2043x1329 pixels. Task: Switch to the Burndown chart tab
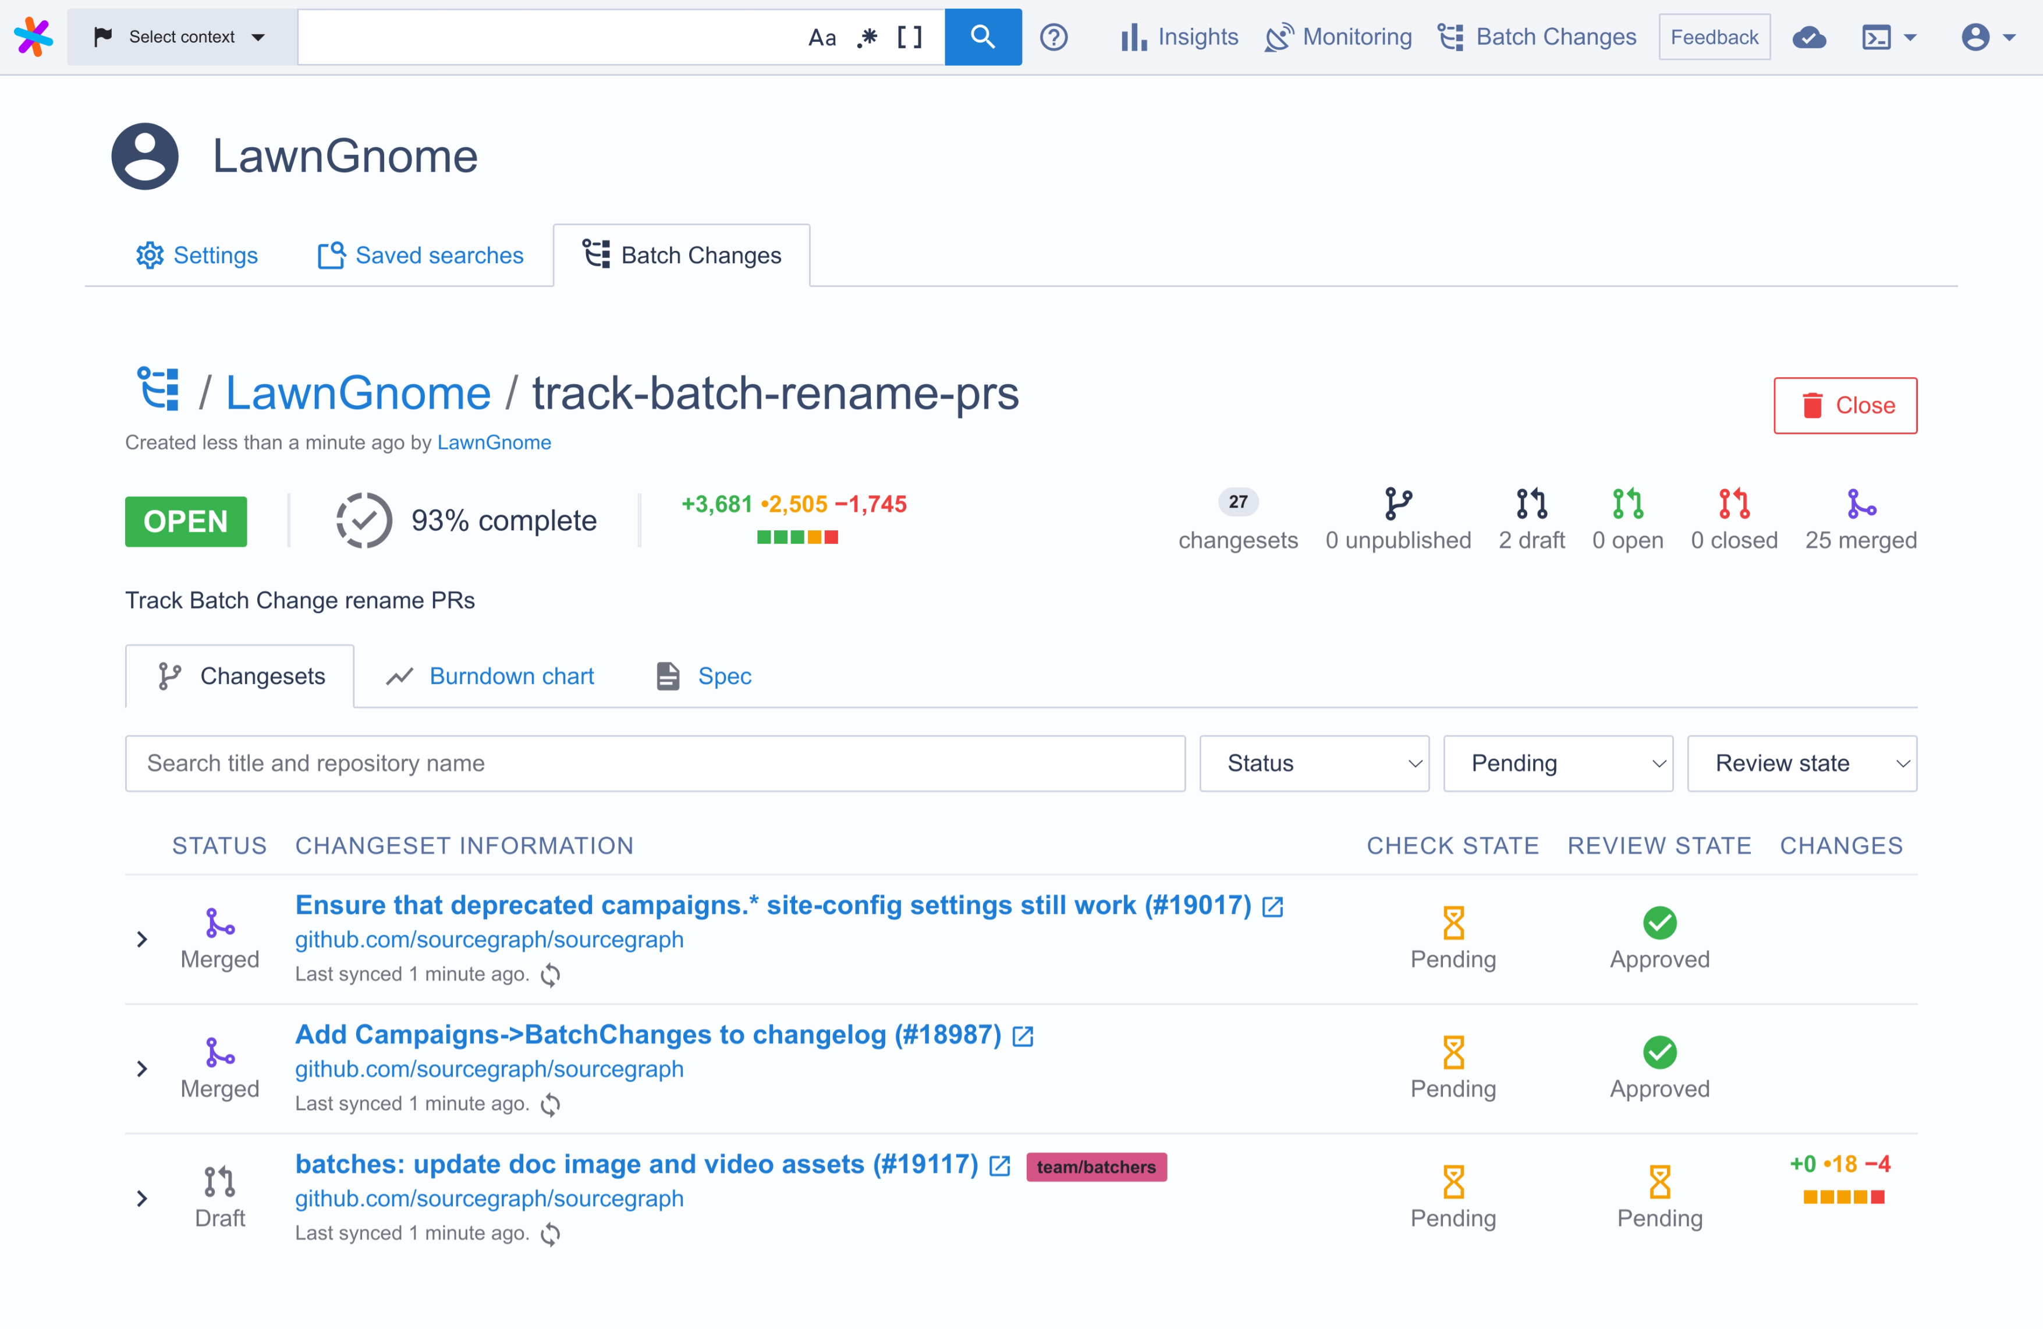pyautogui.click(x=490, y=676)
